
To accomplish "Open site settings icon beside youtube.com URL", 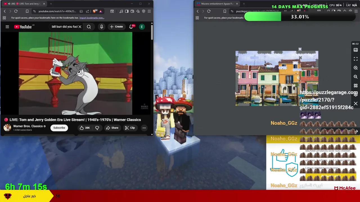I will 34,11.
